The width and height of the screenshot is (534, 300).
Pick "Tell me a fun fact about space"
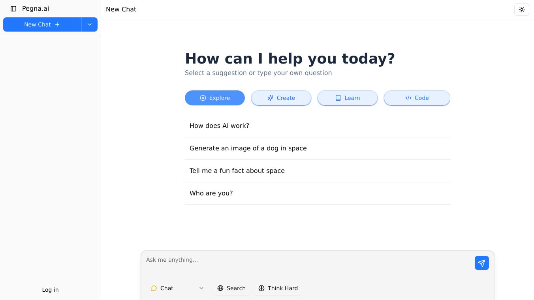237,171
